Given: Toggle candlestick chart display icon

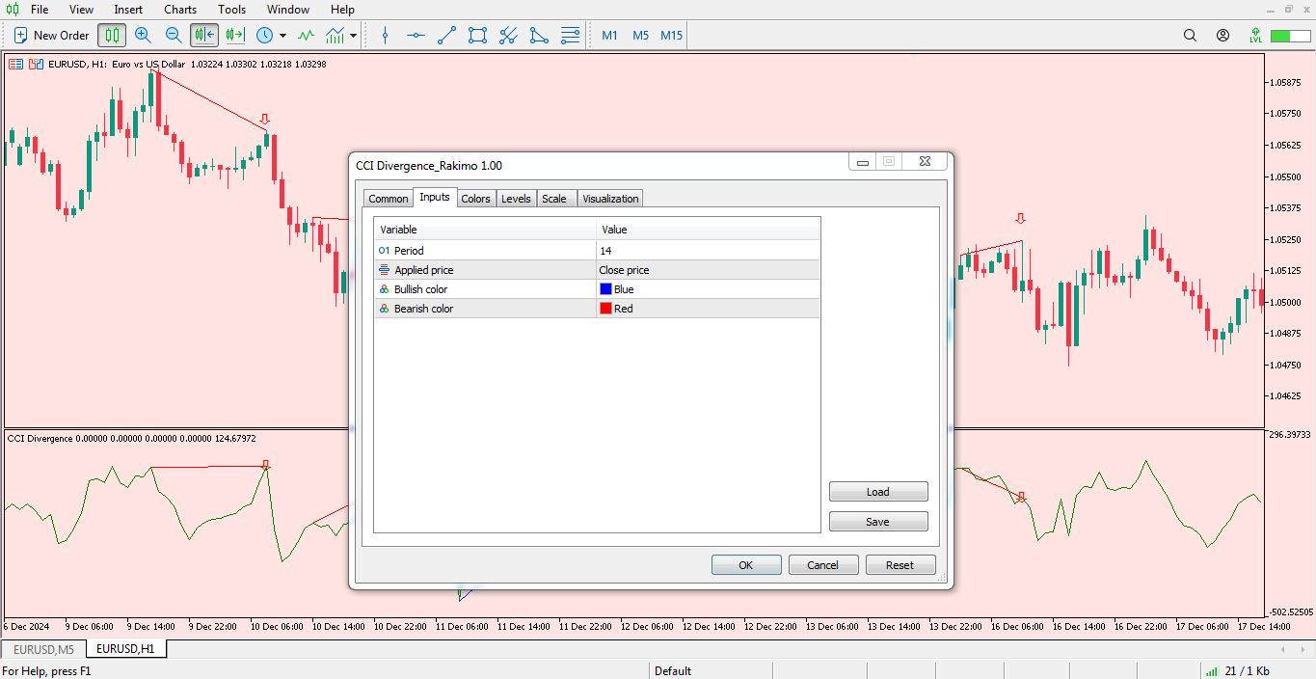Looking at the screenshot, I should click(x=113, y=36).
